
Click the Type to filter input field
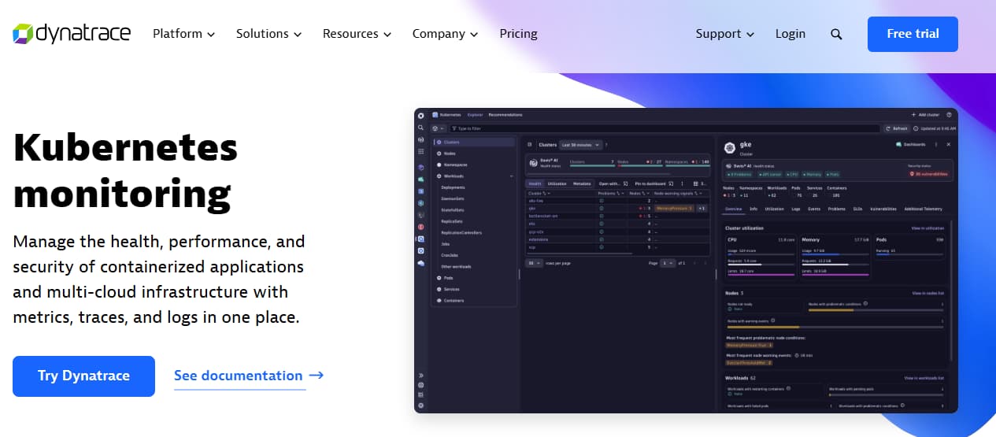665,128
